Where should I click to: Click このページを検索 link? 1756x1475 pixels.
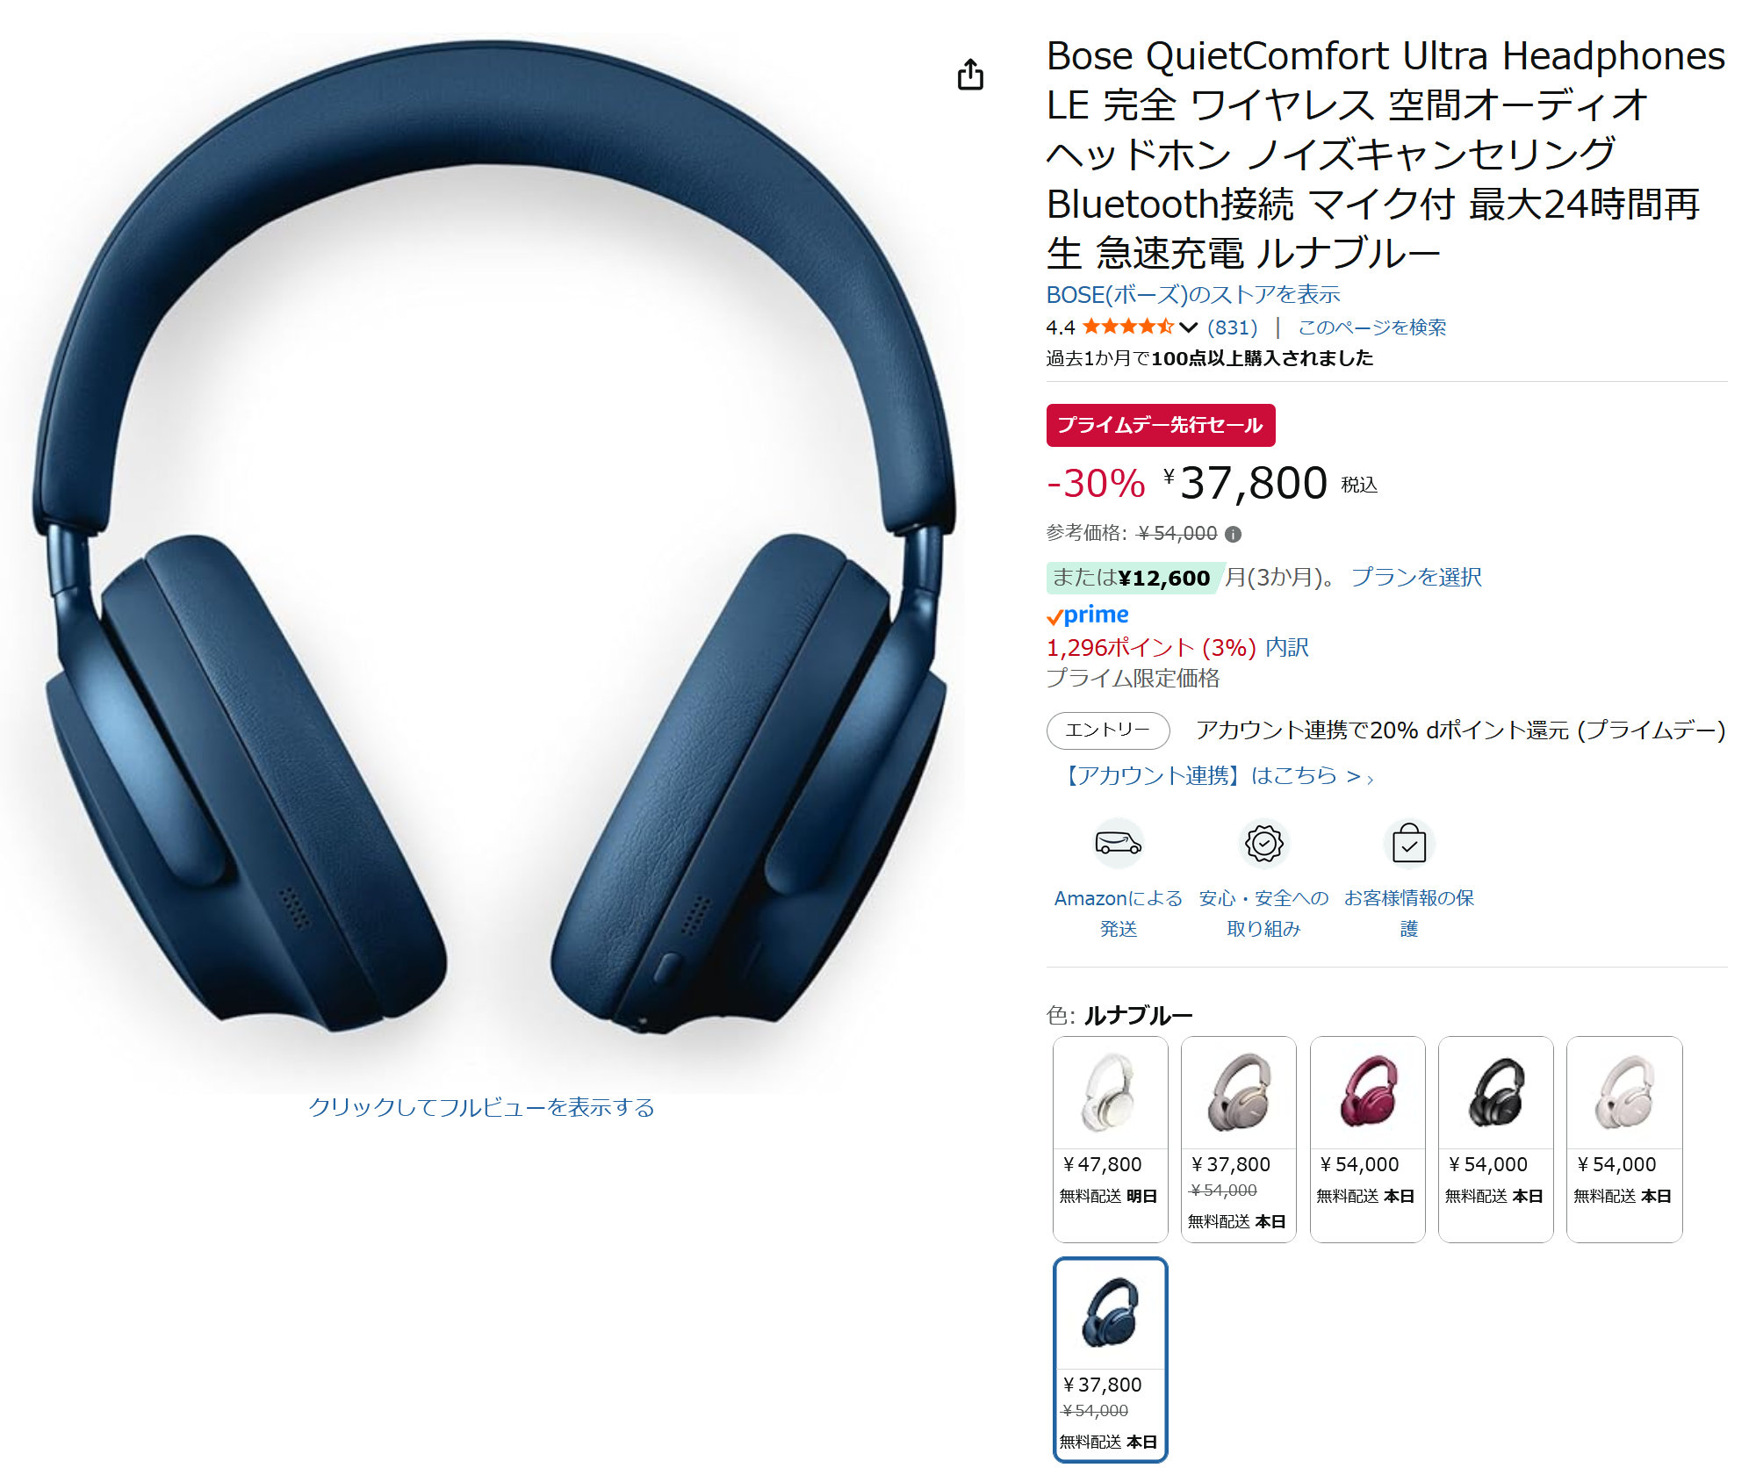[x=1371, y=327]
